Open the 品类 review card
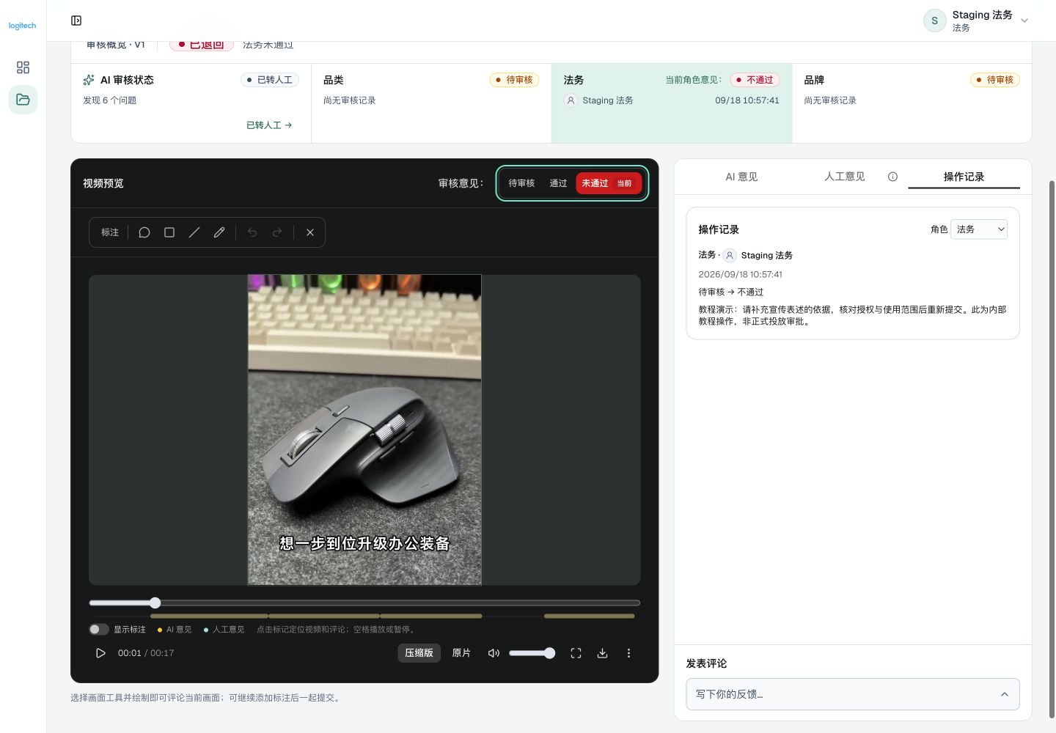 tap(431, 103)
